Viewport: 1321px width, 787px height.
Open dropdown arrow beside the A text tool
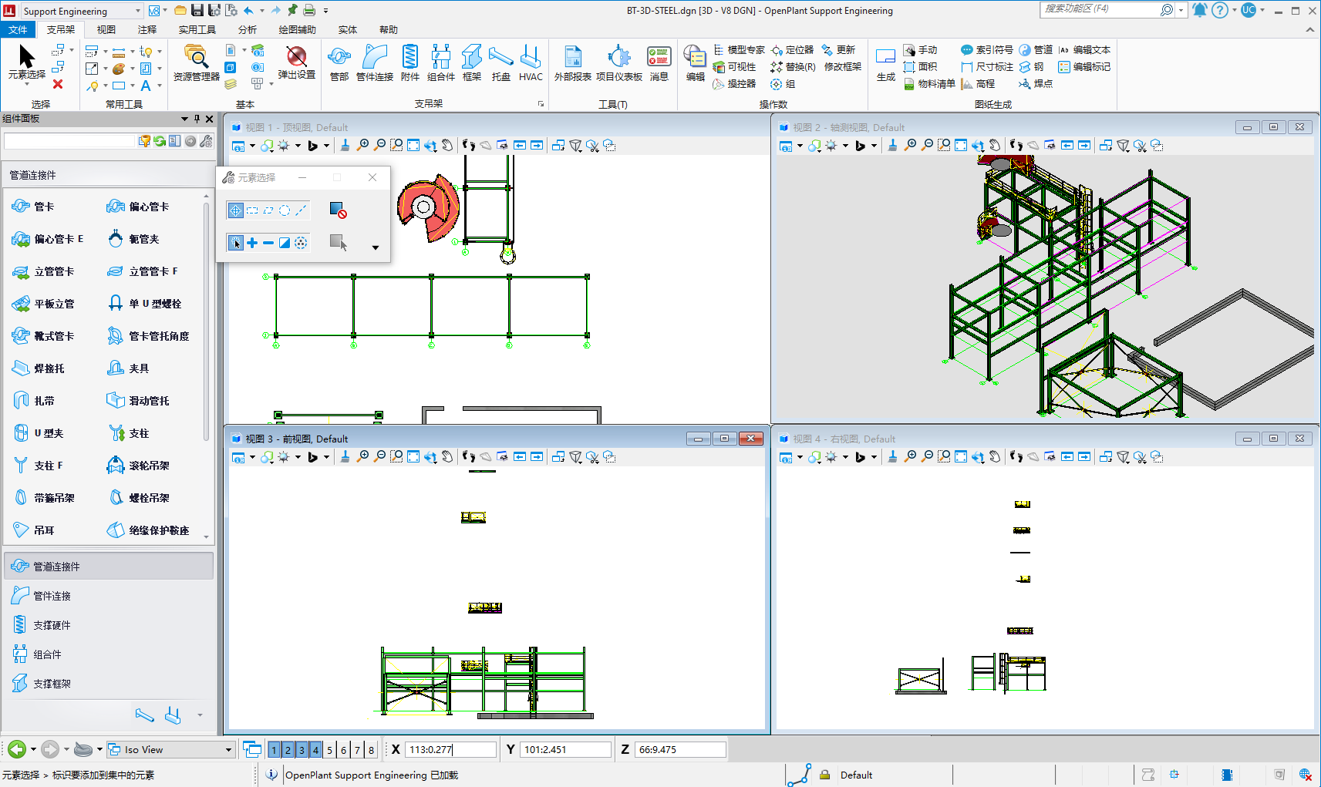coord(160,86)
